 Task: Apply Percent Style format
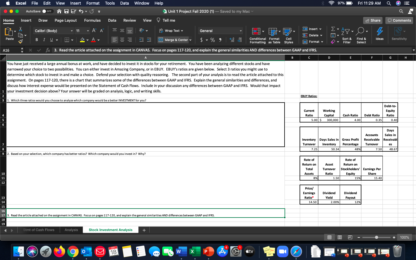213,40
